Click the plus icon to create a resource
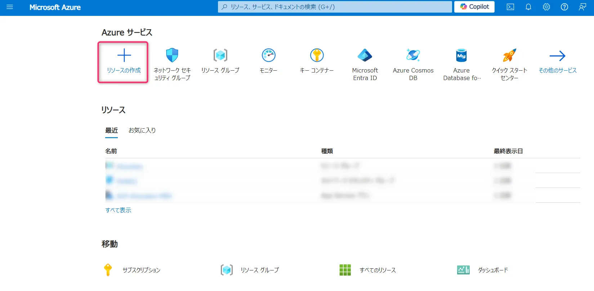This screenshot has height=291, width=594. [124, 55]
